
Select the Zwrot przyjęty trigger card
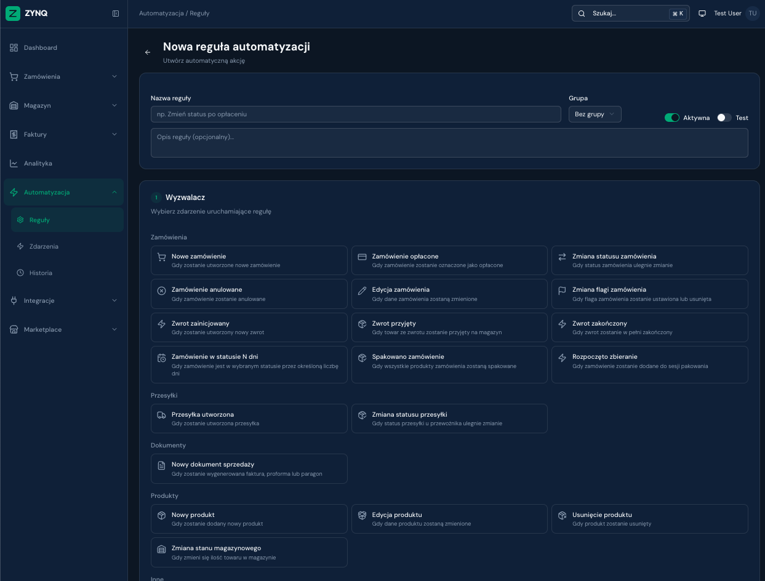click(x=449, y=327)
